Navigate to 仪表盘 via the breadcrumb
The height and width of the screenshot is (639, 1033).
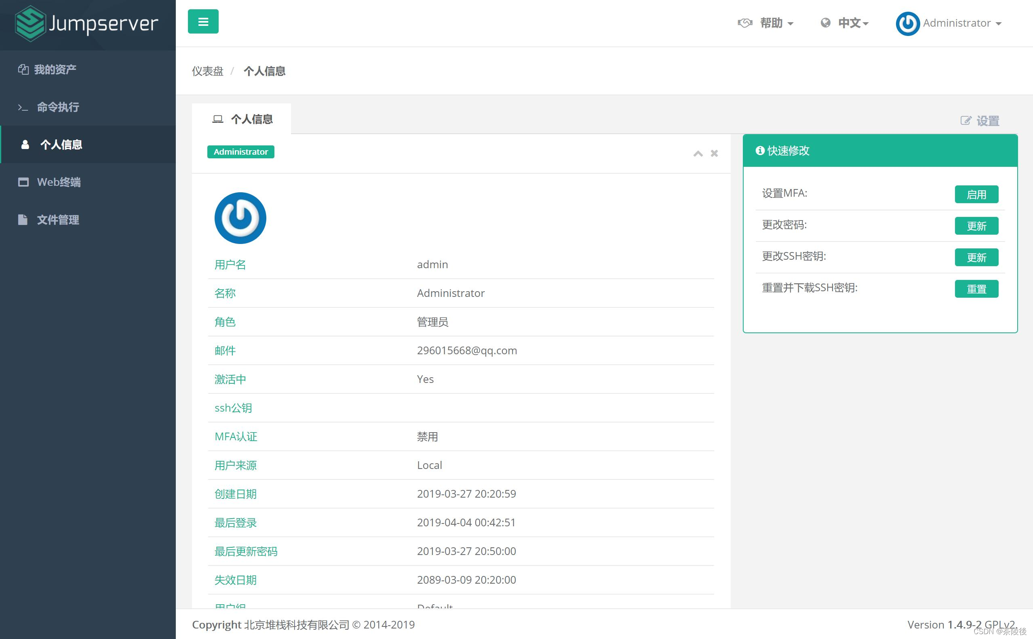[x=208, y=71]
